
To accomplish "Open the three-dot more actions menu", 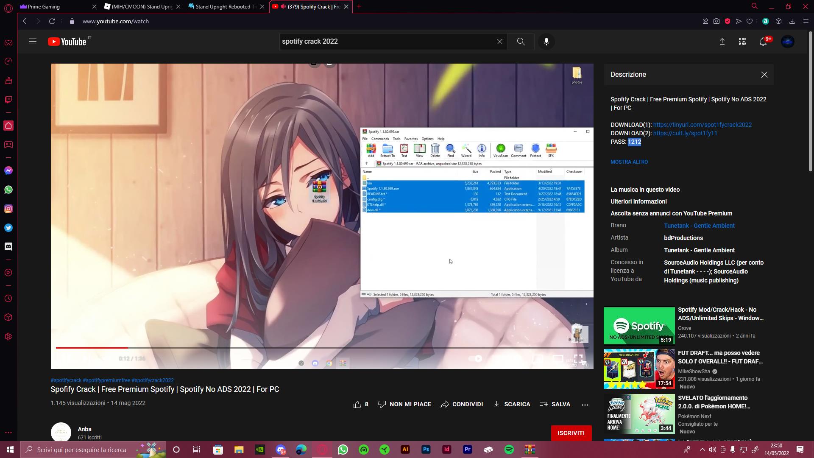I will coord(585,405).
